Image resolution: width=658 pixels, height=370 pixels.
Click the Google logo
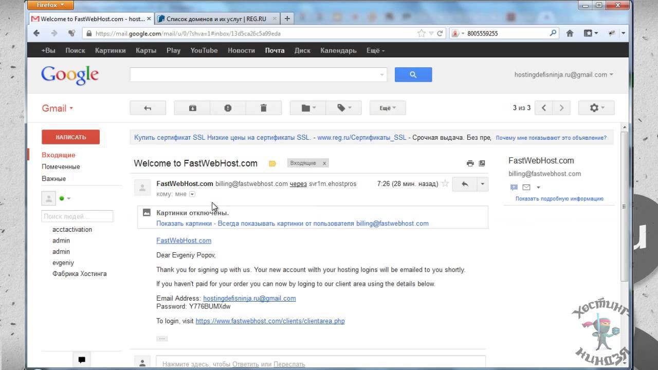click(x=70, y=75)
